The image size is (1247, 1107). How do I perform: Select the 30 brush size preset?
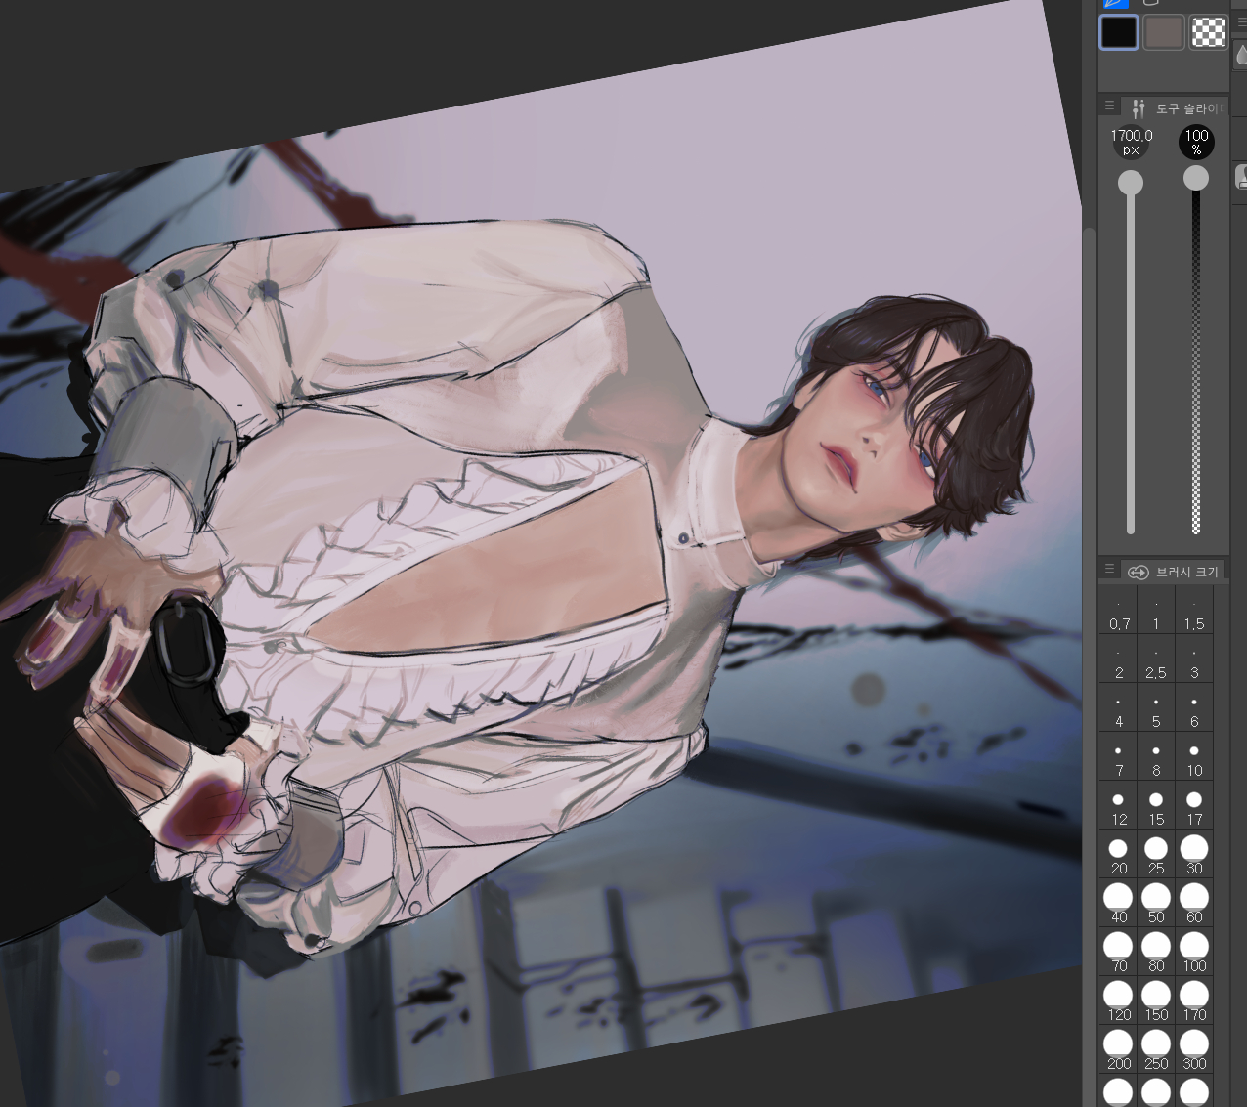(x=1194, y=855)
